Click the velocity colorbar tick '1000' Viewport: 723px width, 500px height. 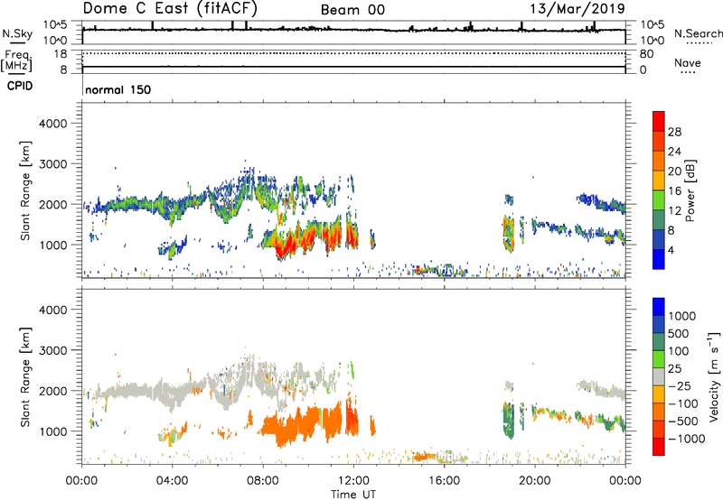tap(681, 316)
